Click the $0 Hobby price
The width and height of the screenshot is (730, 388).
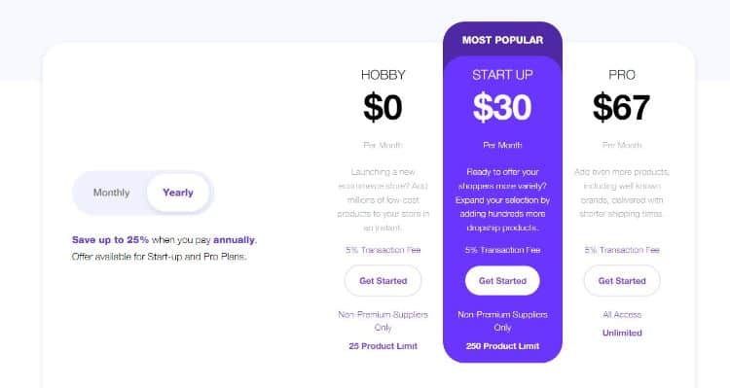click(383, 107)
